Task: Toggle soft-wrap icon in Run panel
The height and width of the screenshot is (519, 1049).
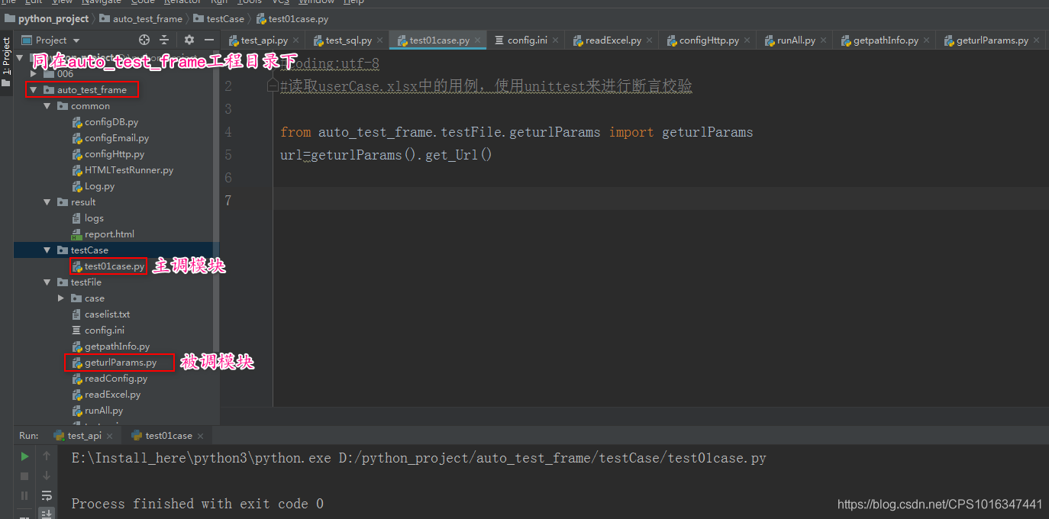Action: 47,495
